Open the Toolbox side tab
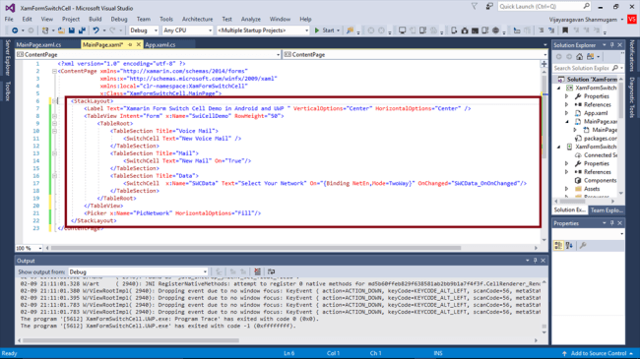 click(7, 90)
